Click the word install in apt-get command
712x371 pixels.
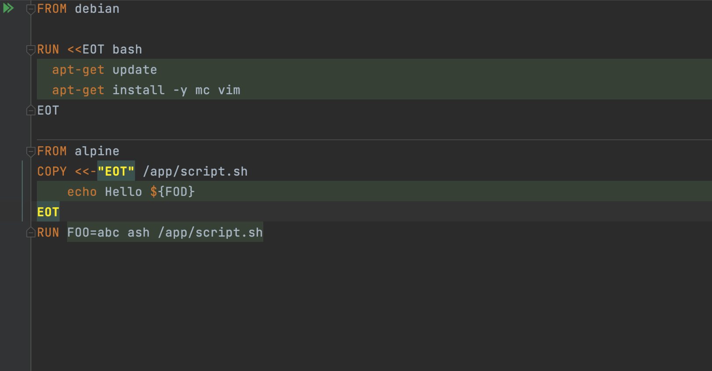click(x=138, y=90)
